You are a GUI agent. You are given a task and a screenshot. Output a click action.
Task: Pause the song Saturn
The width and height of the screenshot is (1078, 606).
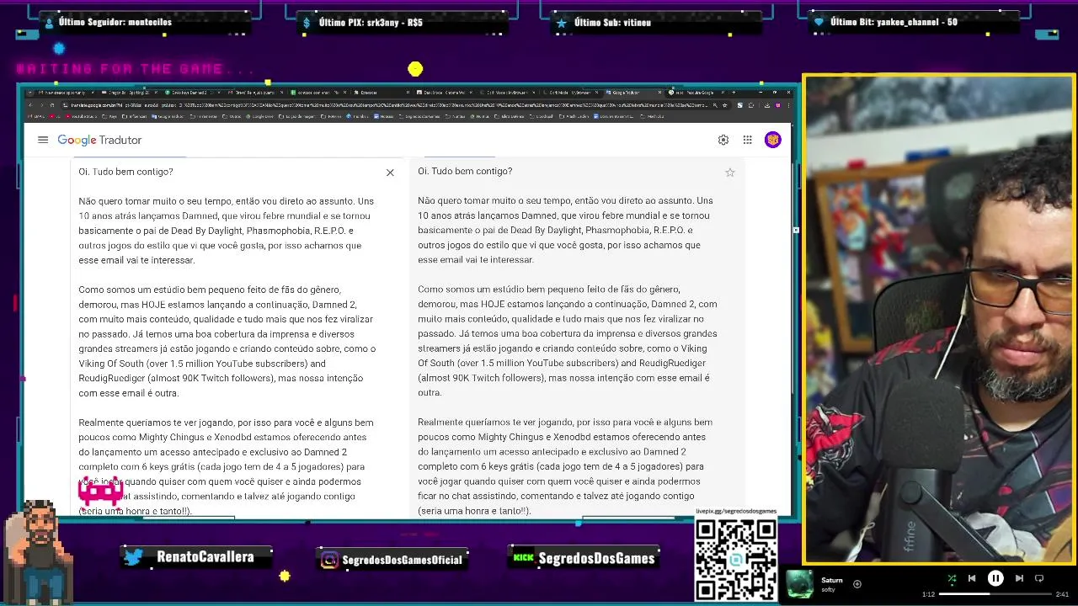click(995, 578)
